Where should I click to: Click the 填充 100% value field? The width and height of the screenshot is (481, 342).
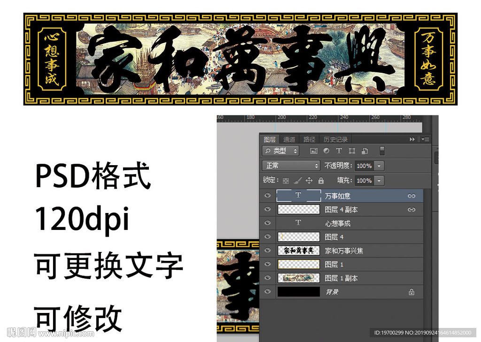[365, 181]
